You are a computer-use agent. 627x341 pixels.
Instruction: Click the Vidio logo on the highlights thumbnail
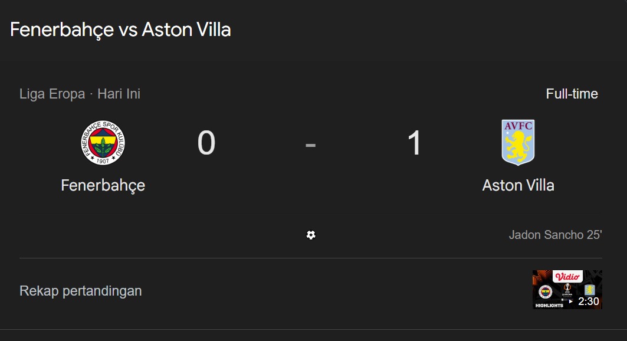pos(567,276)
